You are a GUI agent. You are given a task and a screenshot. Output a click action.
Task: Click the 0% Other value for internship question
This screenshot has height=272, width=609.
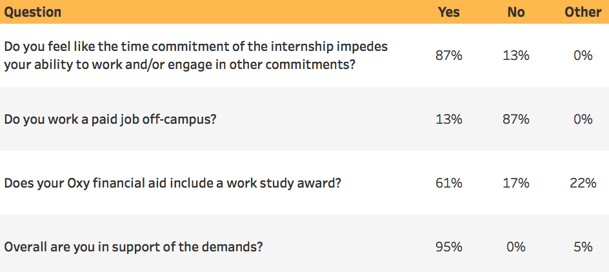coord(583,55)
